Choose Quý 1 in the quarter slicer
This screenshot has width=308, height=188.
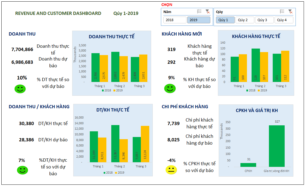[225, 20]
